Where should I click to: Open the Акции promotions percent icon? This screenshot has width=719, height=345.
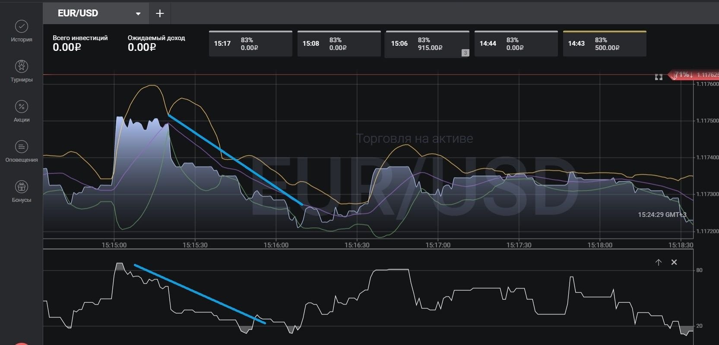22,107
